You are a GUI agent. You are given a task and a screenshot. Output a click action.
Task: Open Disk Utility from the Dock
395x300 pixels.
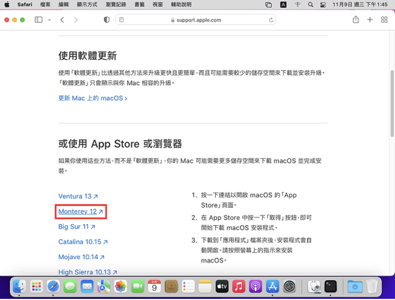point(314,286)
